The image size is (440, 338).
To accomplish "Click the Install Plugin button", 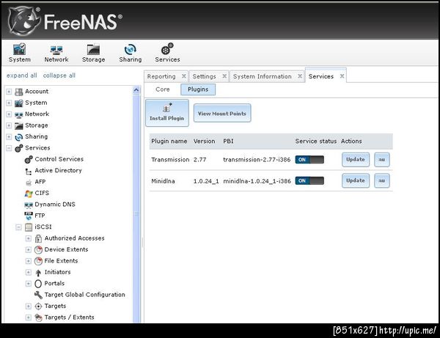I will pos(167,113).
